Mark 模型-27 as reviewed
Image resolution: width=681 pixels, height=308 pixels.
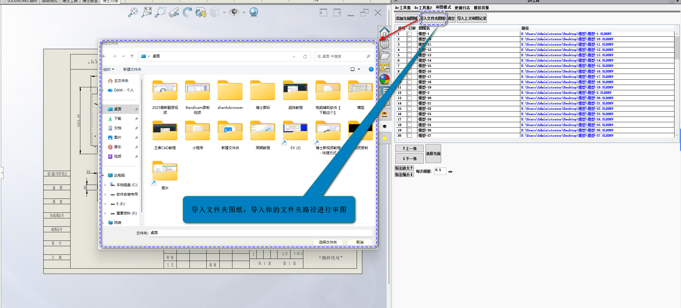click(x=410, y=136)
